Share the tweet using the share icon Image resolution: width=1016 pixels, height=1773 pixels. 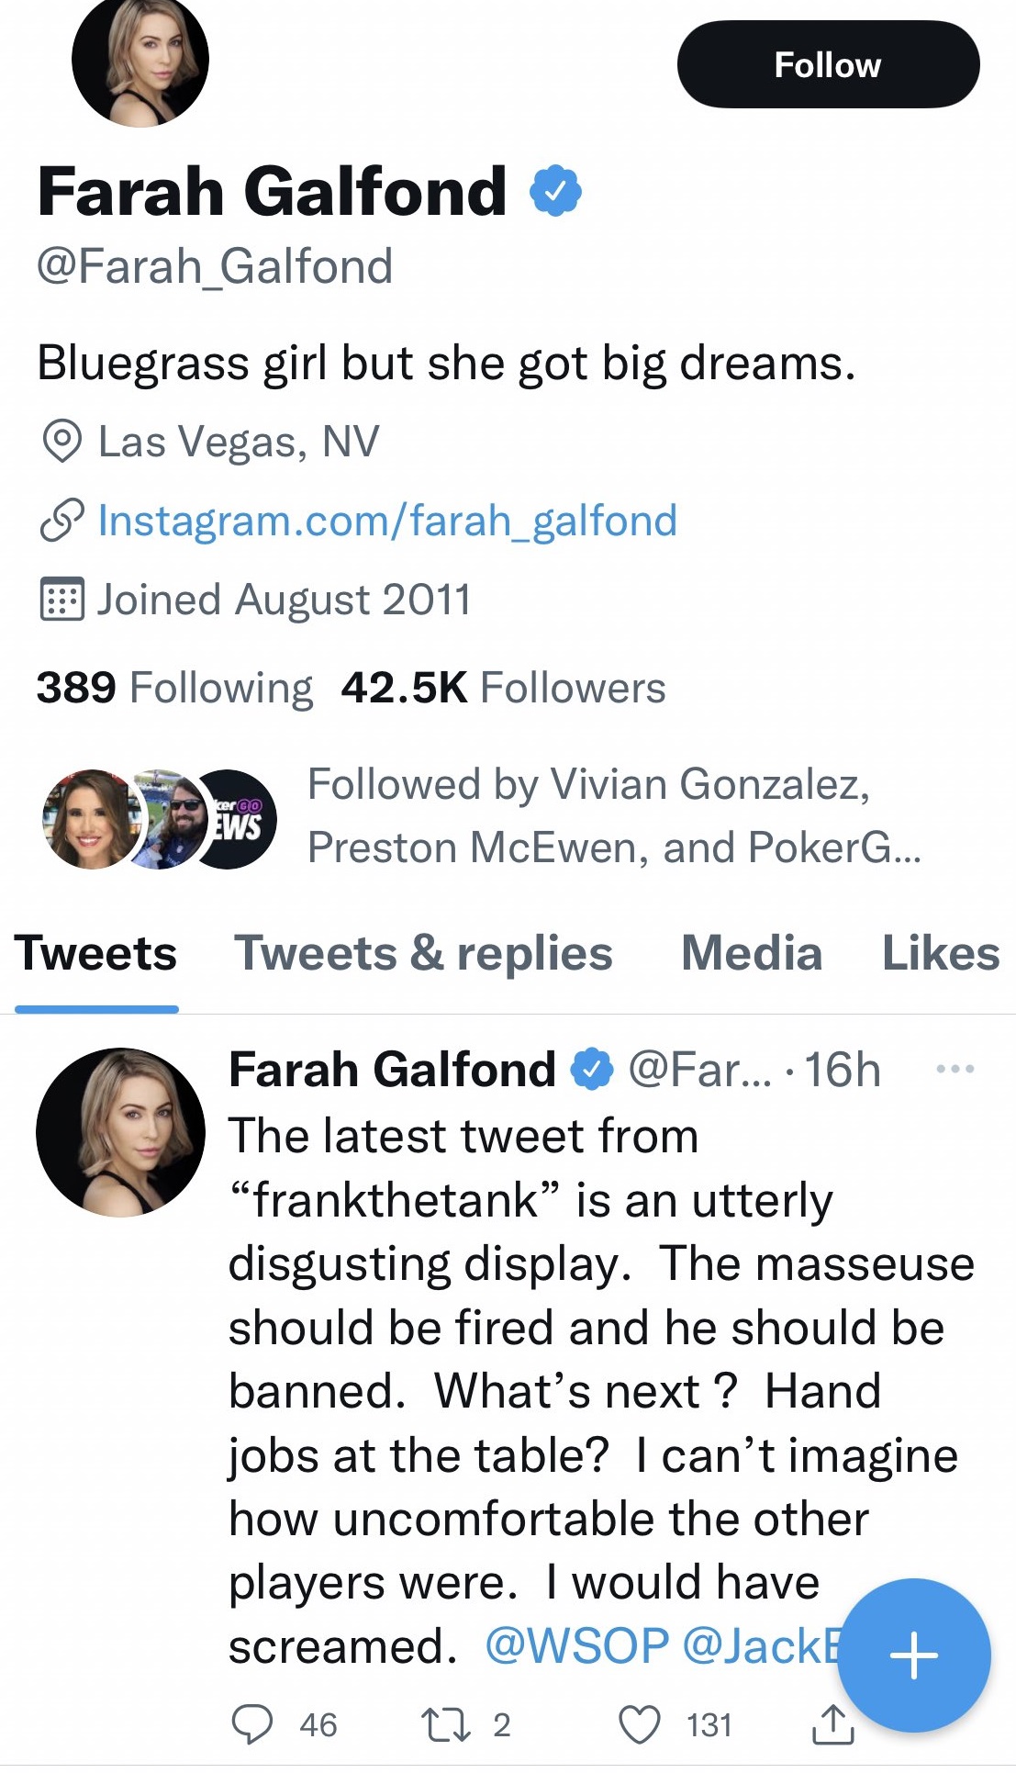[832, 1724]
